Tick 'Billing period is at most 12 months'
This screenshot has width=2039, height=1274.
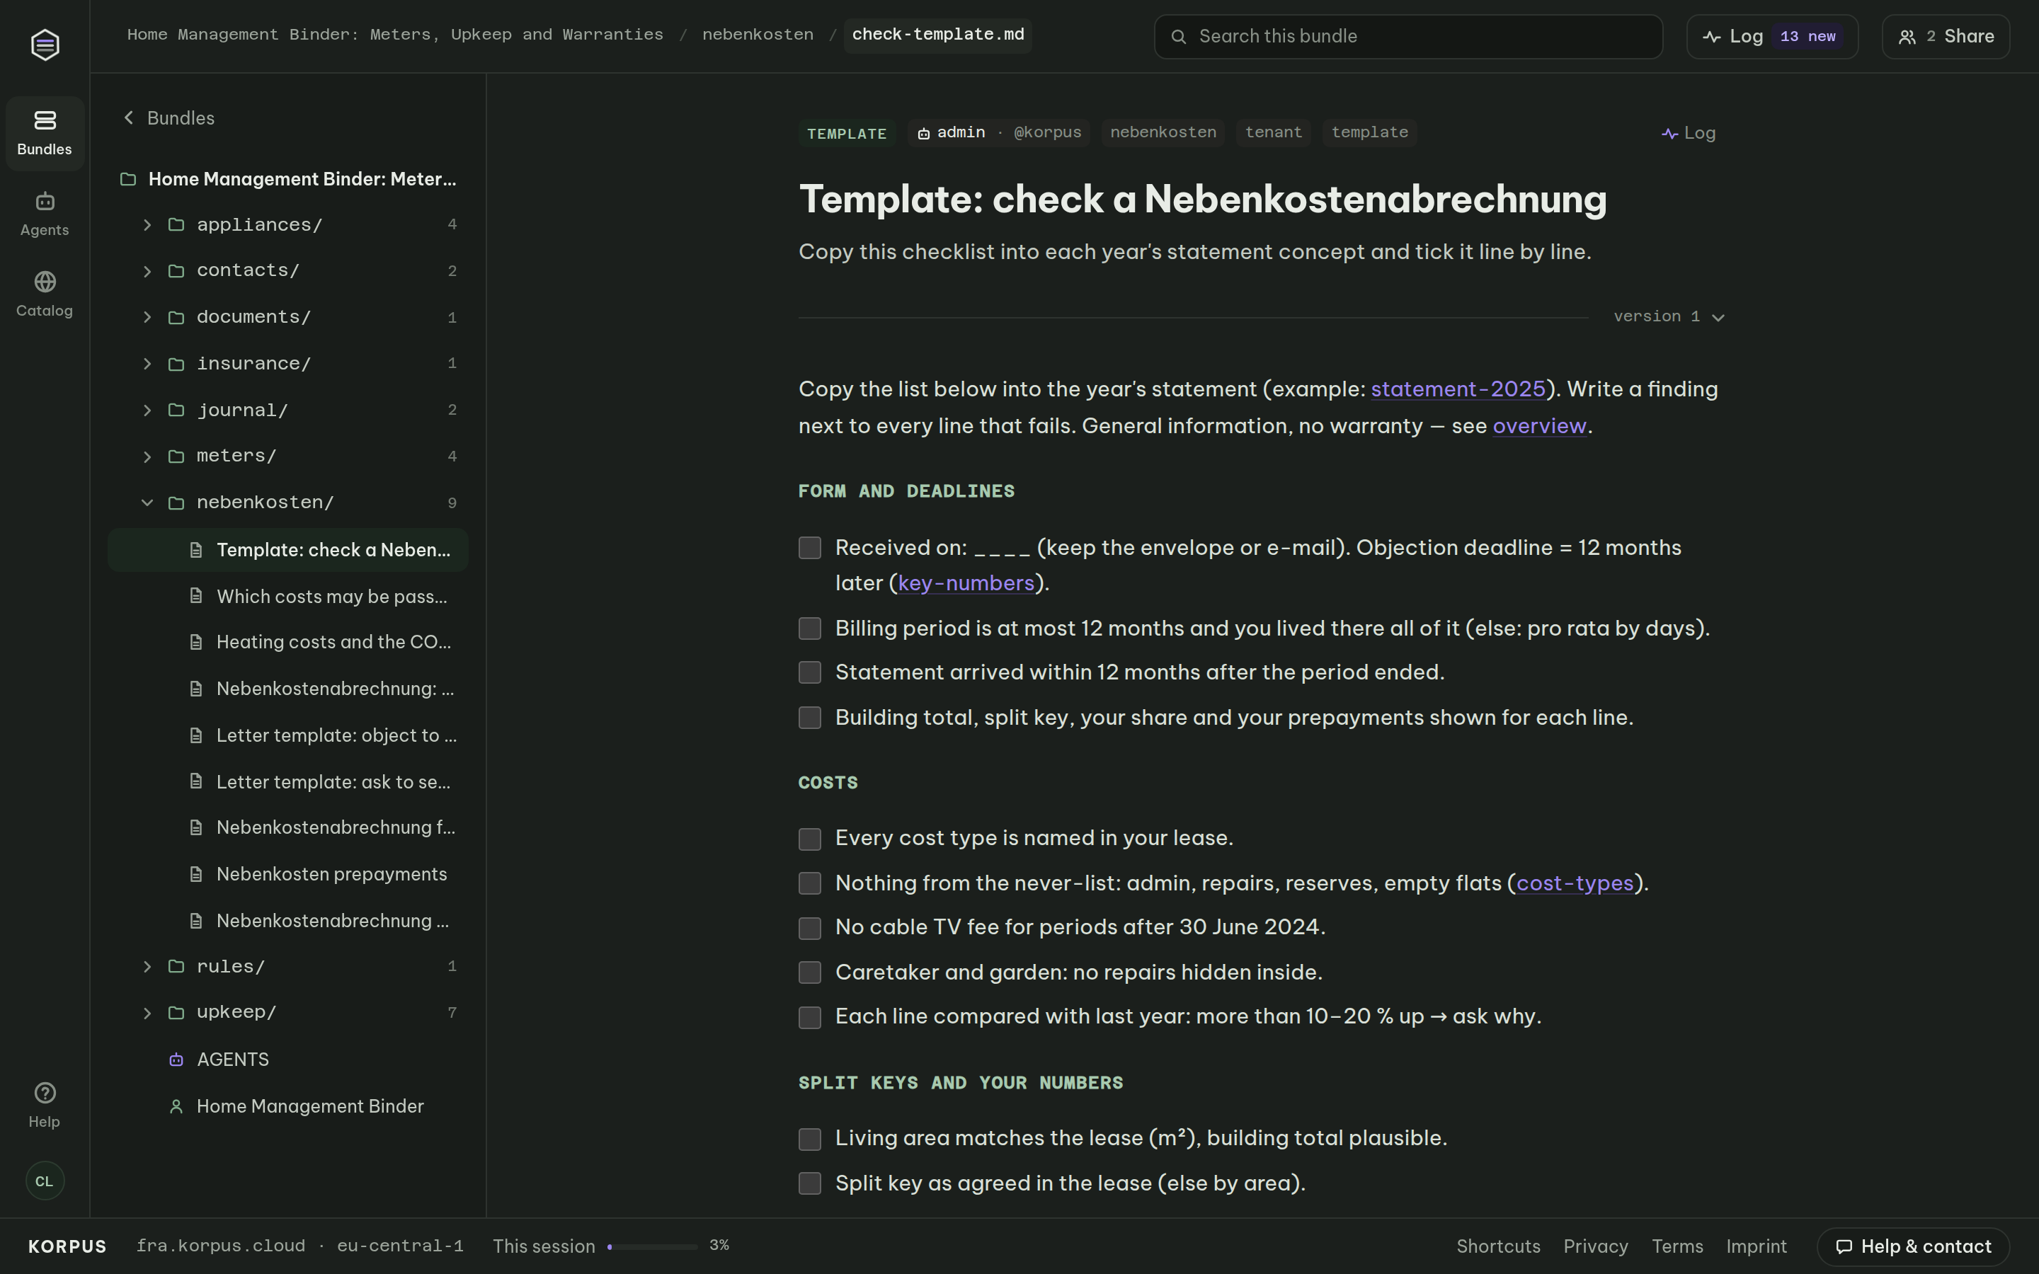[x=810, y=629]
